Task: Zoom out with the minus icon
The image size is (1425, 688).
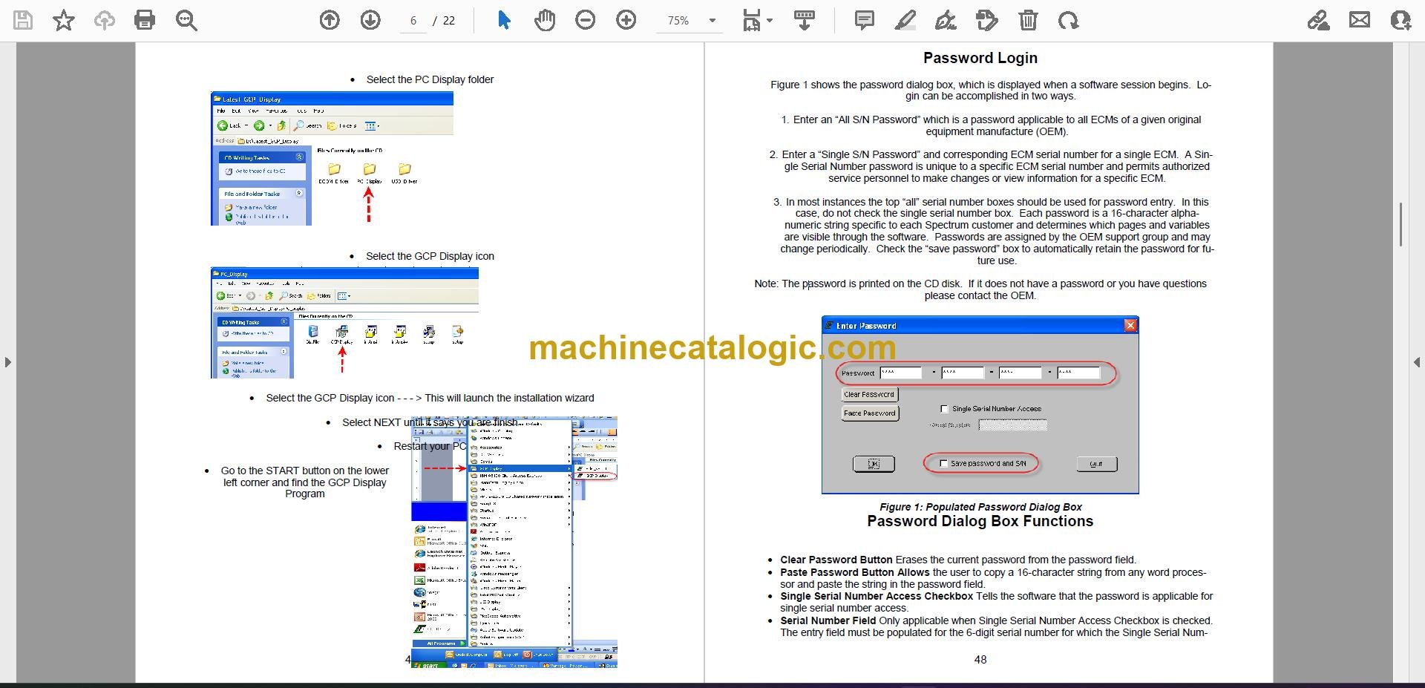Action: (586, 20)
